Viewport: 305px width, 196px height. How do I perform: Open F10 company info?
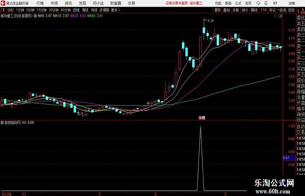[264, 10]
